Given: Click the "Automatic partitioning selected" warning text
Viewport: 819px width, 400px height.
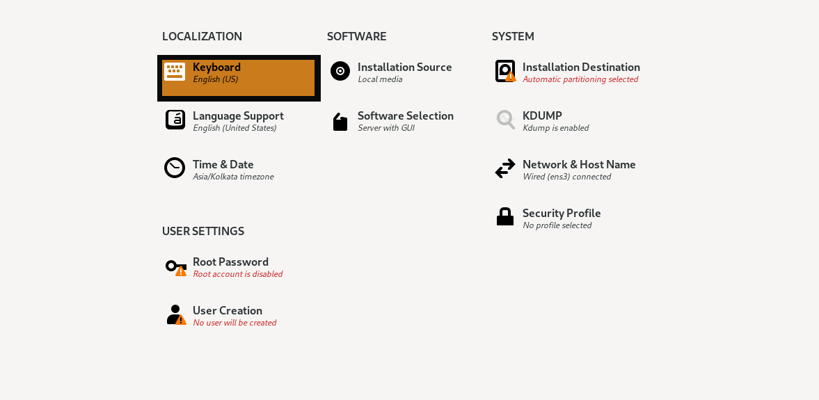Looking at the screenshot, I should (580, 79).
